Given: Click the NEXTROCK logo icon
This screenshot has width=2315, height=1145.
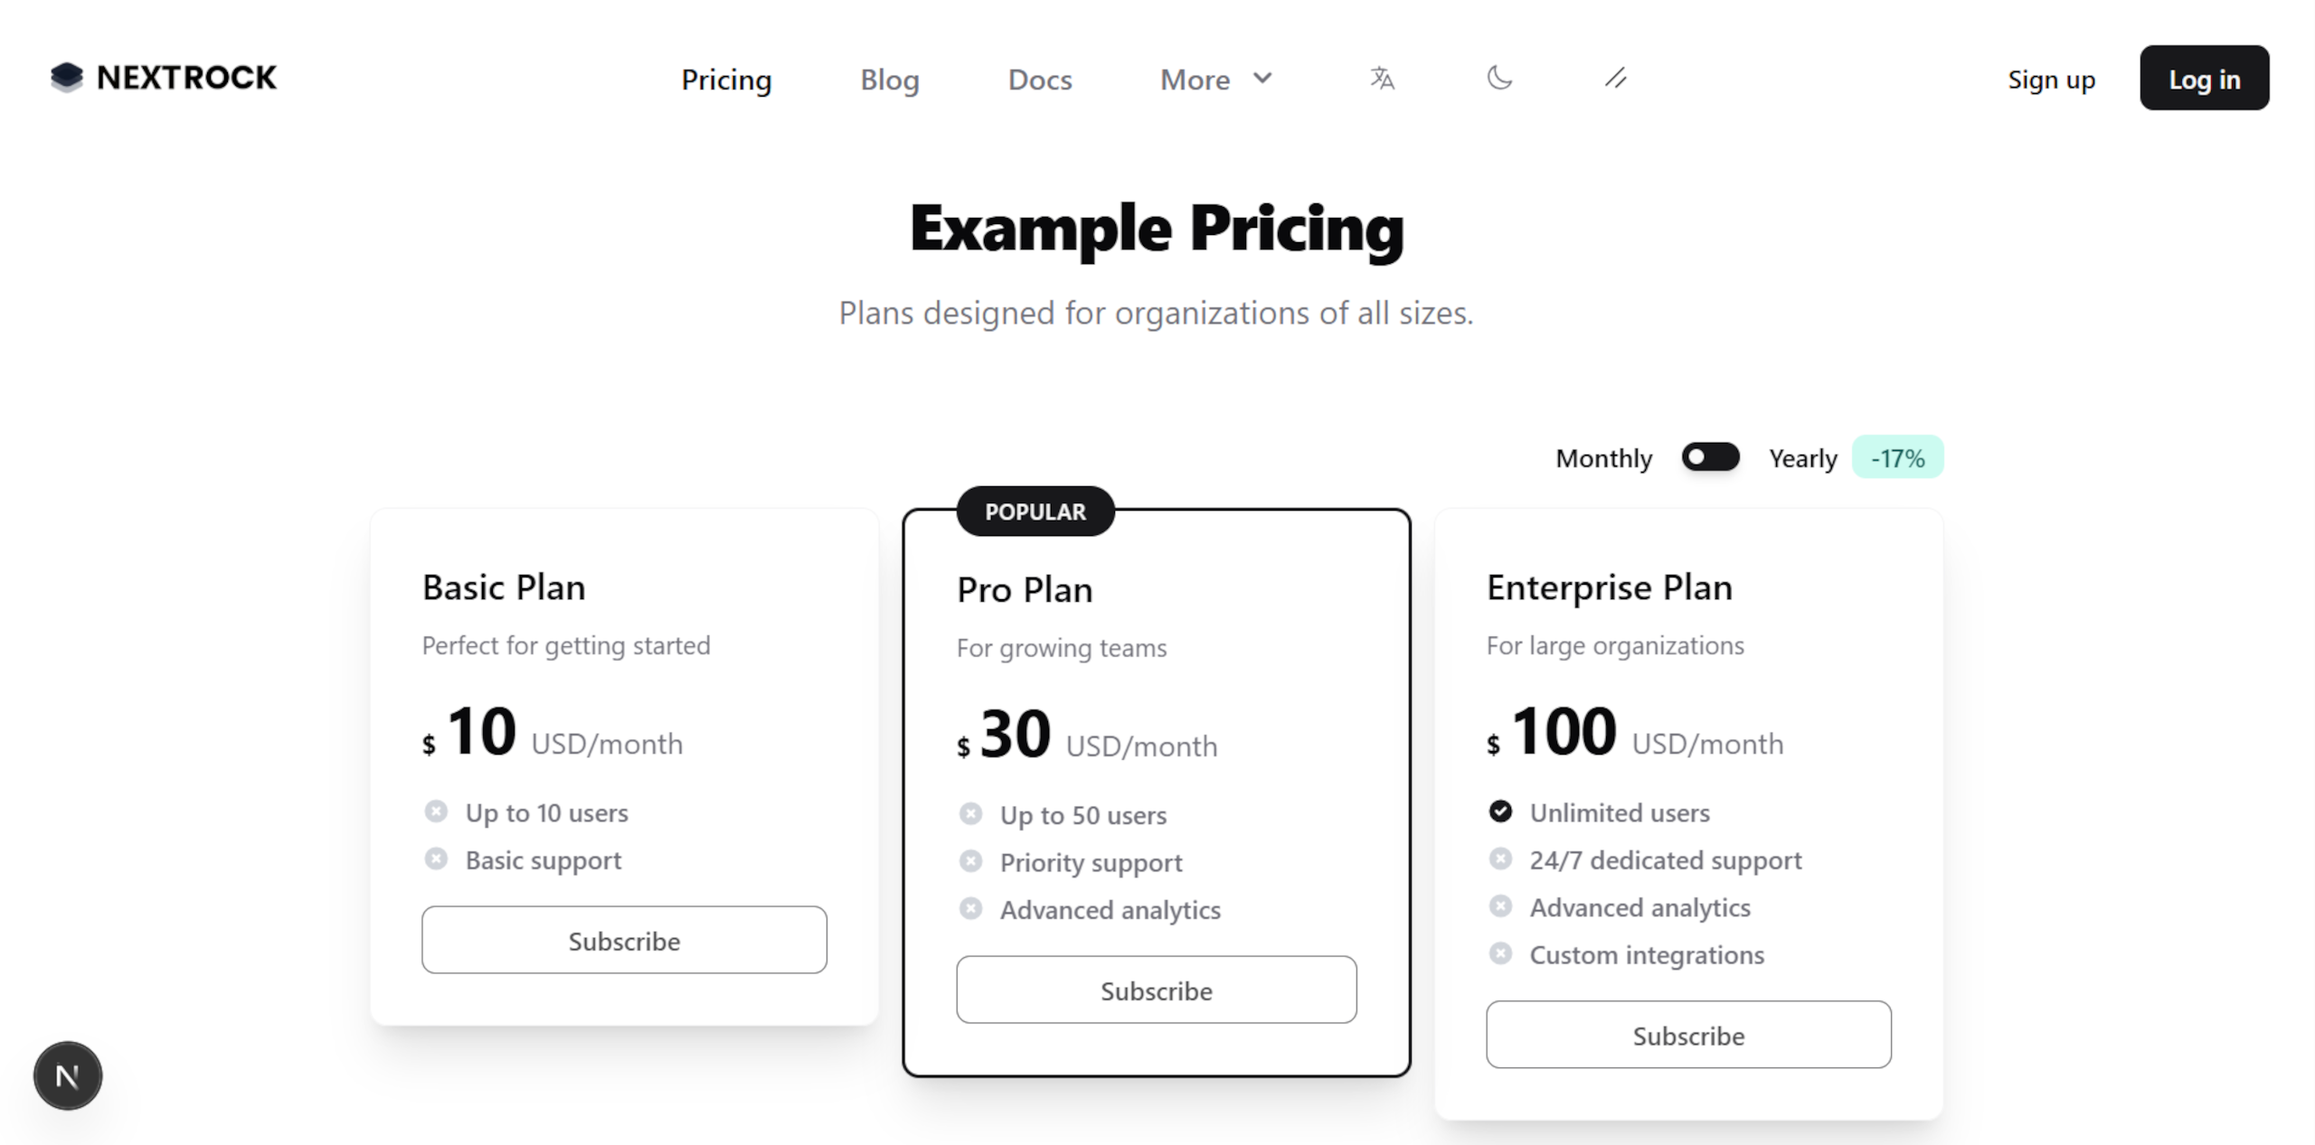Looking at the screenshot, I should click(x=67, y=78).
